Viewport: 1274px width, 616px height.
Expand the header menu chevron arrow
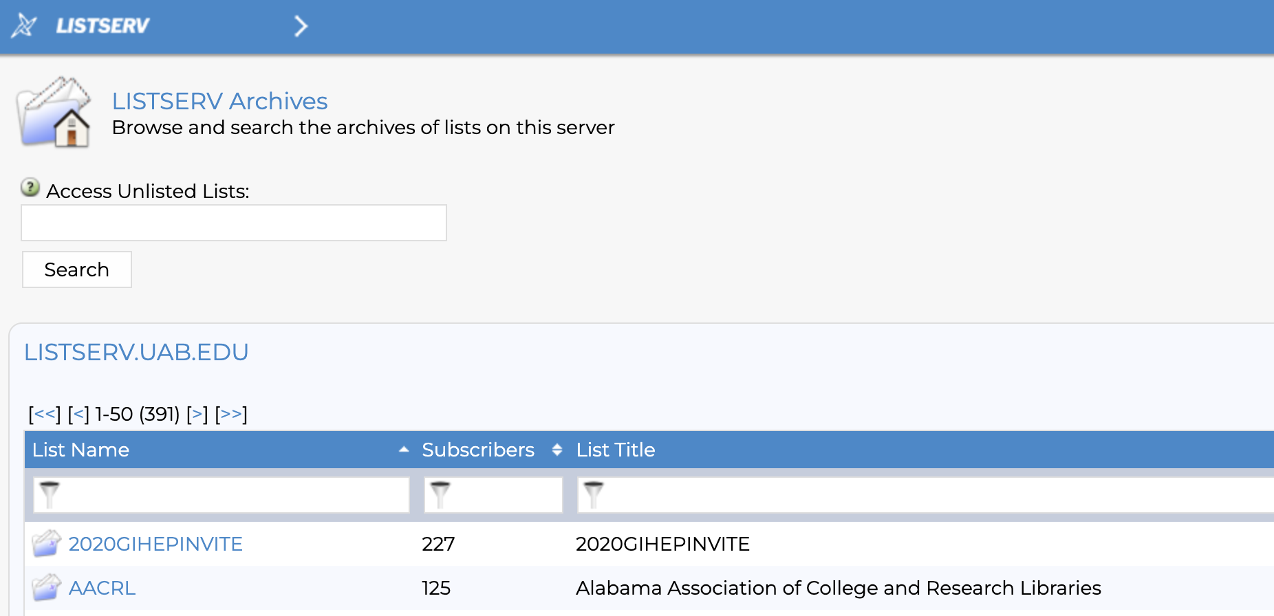point(301,26)
